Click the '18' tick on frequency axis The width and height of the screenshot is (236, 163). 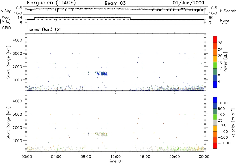(20, 18)
